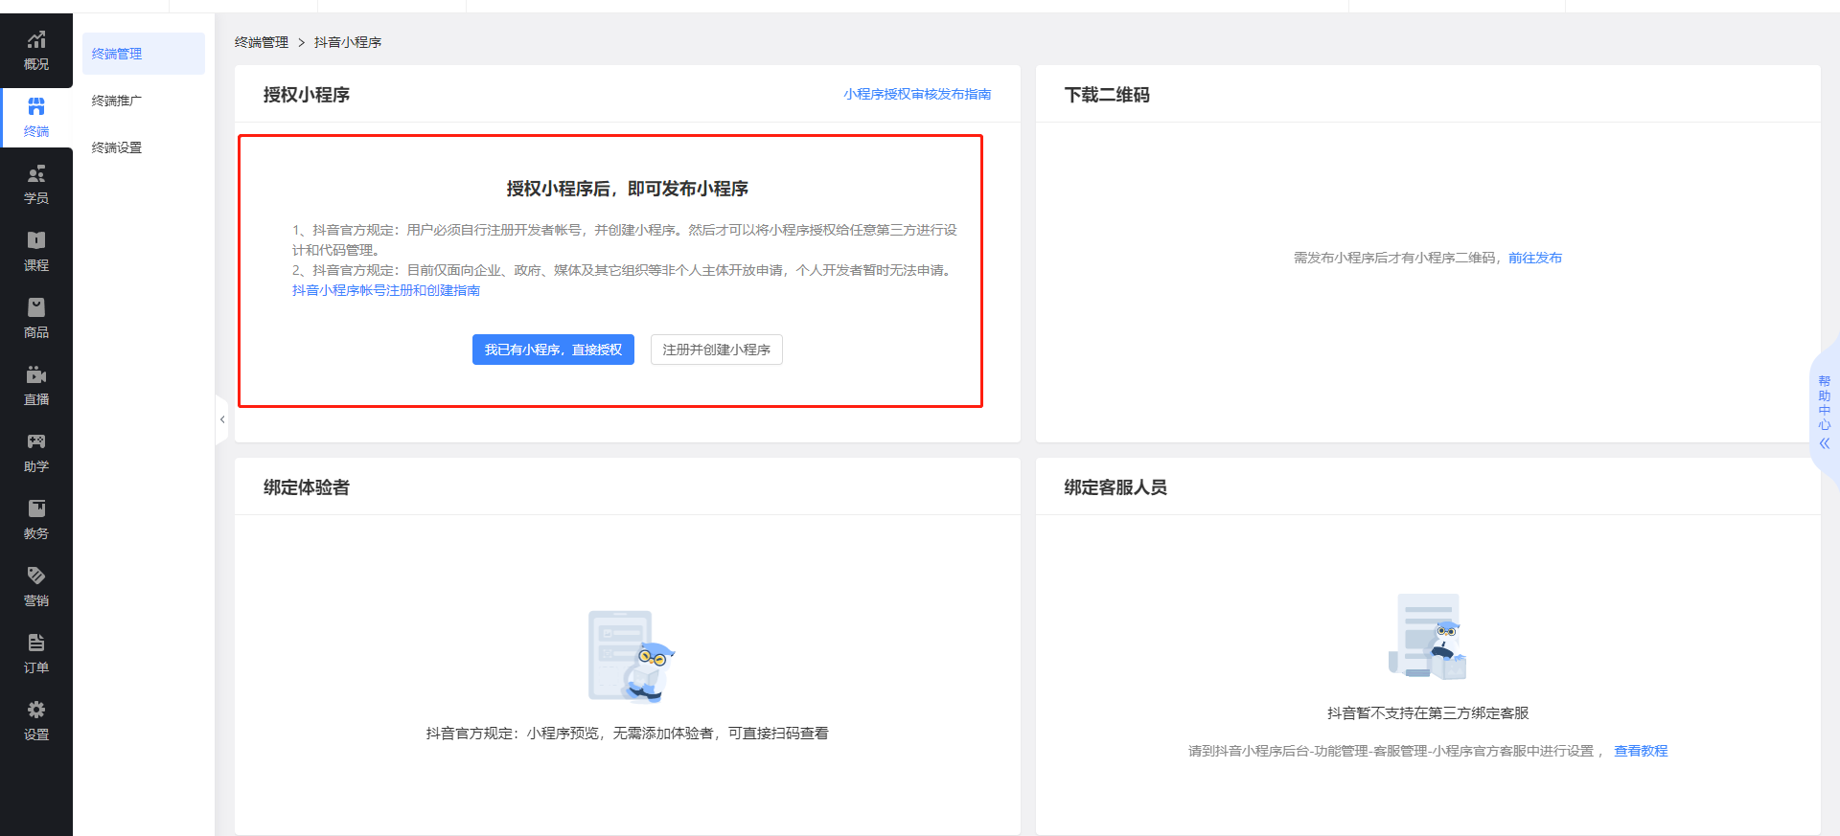Screen dimensions: 1840x836
Task: Click the 我已有小程序，直接授权 button
Action: [x=553, y=350]
